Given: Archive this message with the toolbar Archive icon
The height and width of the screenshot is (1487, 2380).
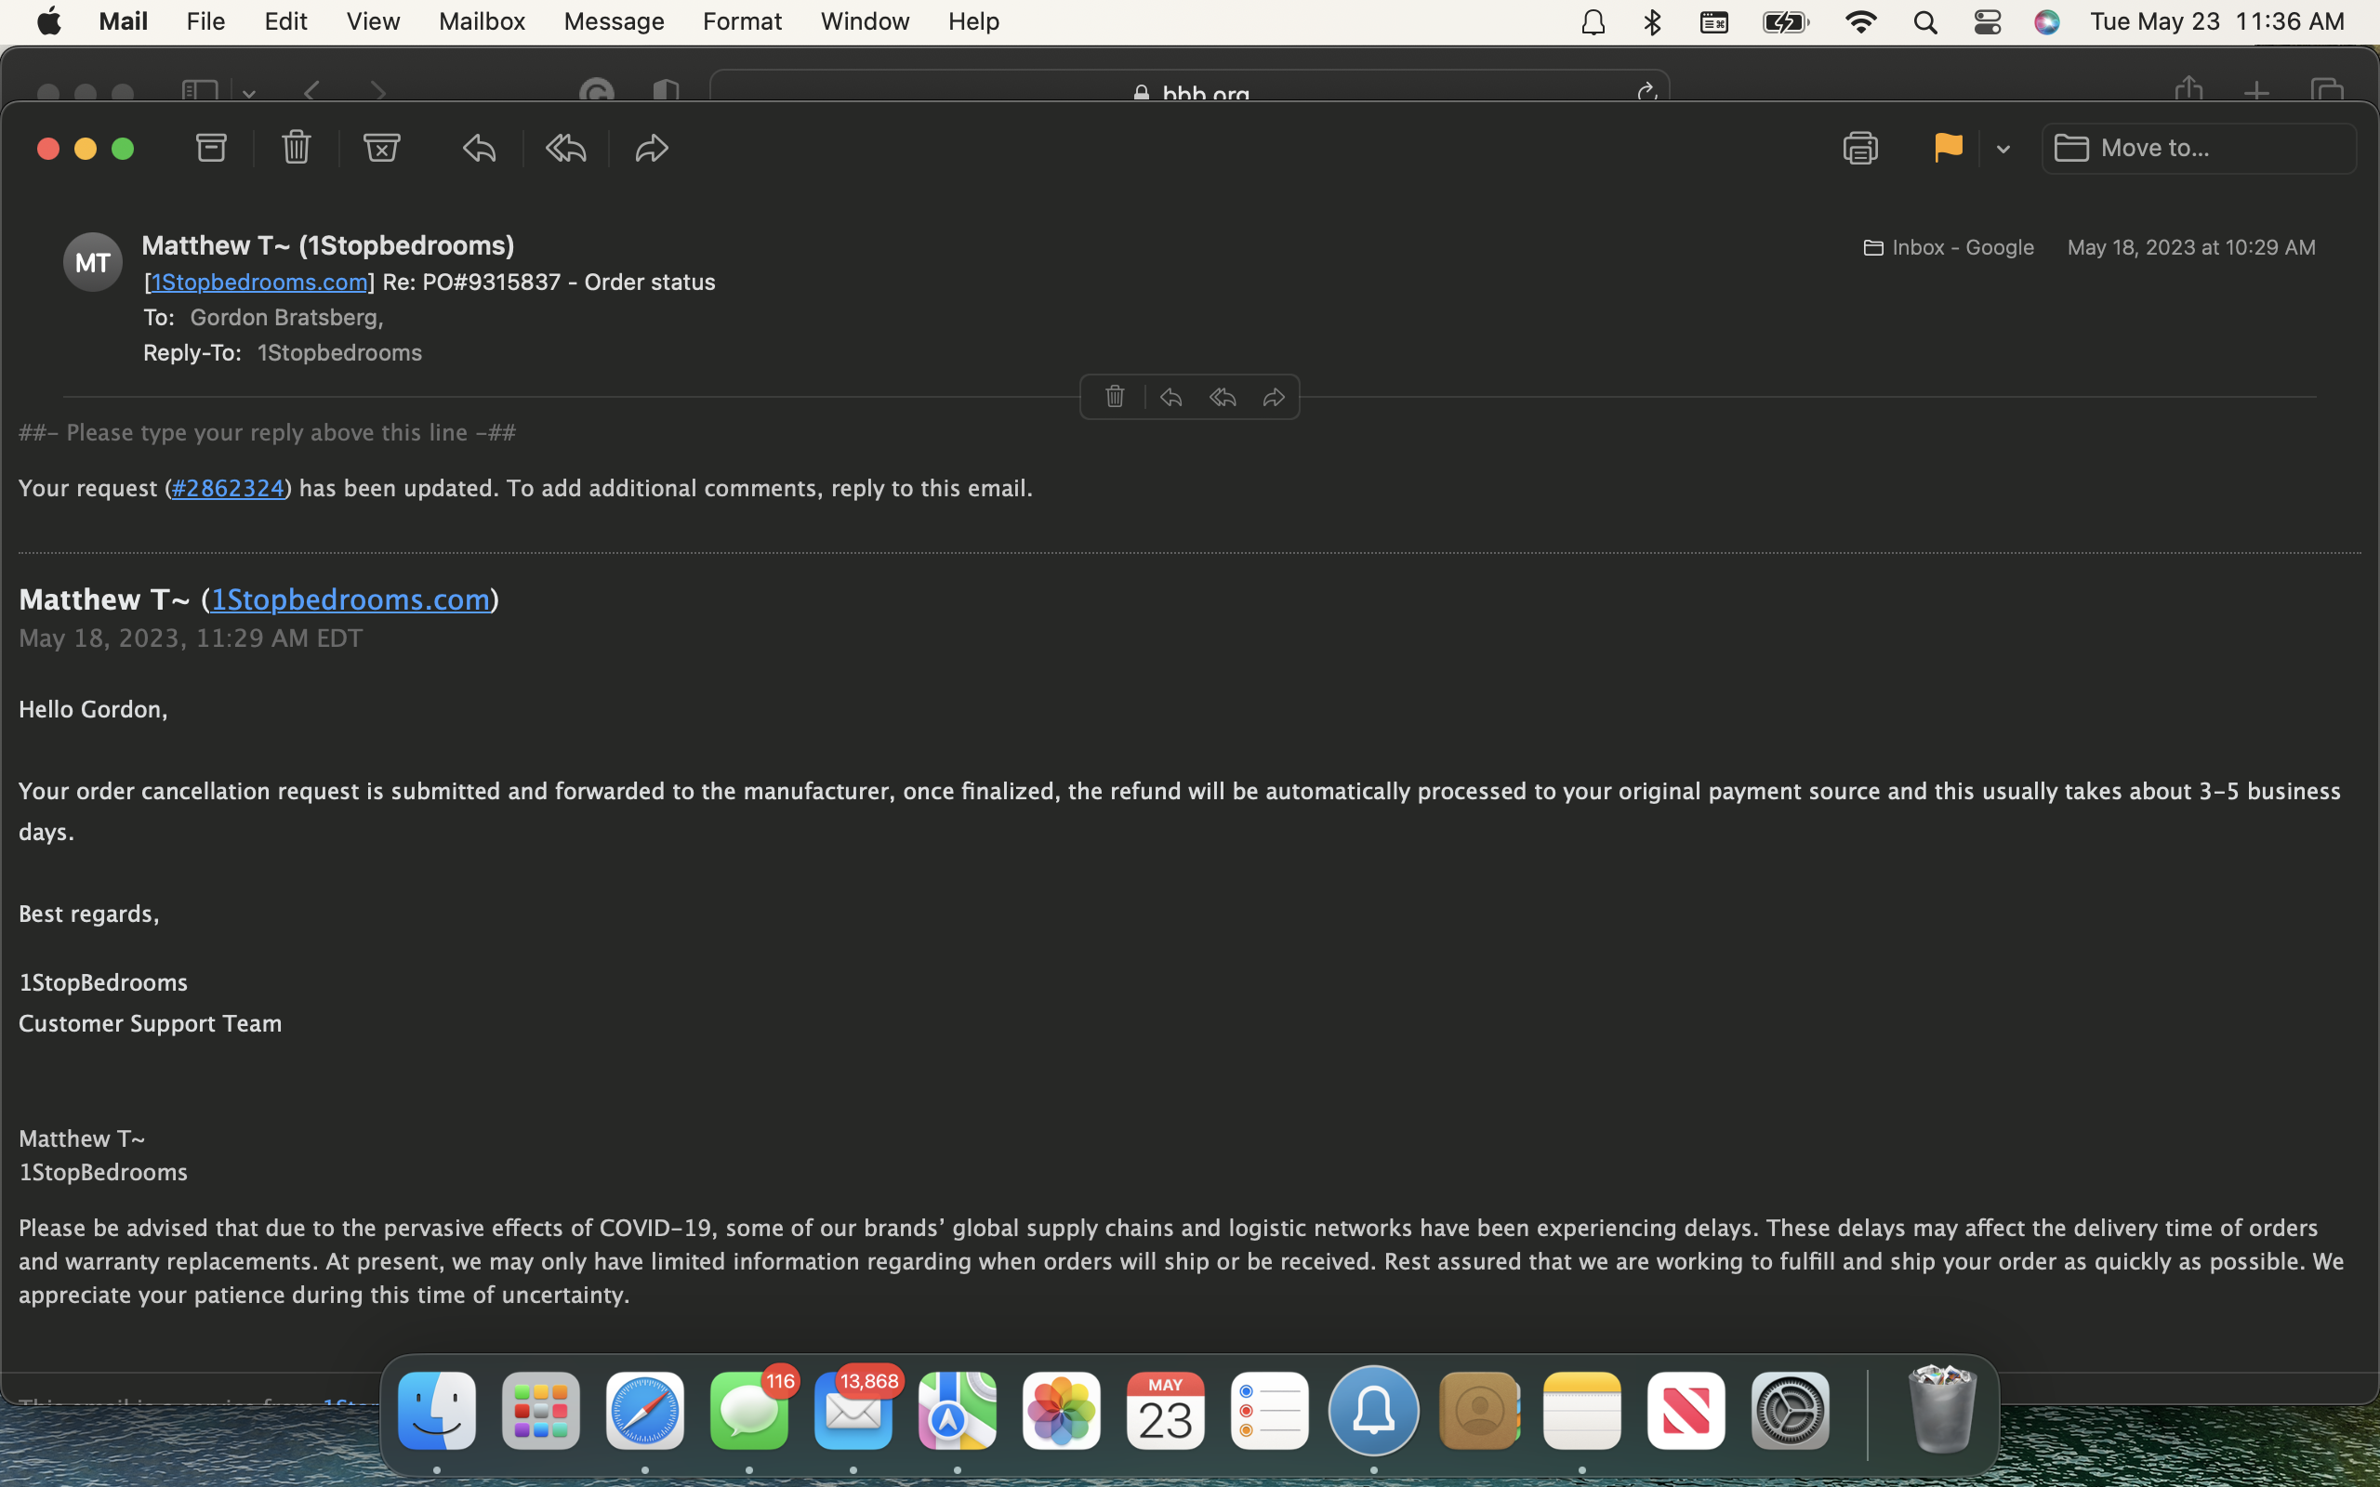Looking at the screenshot, I should tap(211, 149).
